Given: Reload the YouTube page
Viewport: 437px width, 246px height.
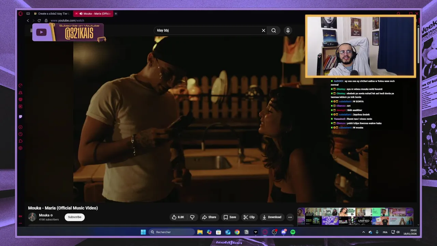Looking at the screenshot, I should point(39,20).
